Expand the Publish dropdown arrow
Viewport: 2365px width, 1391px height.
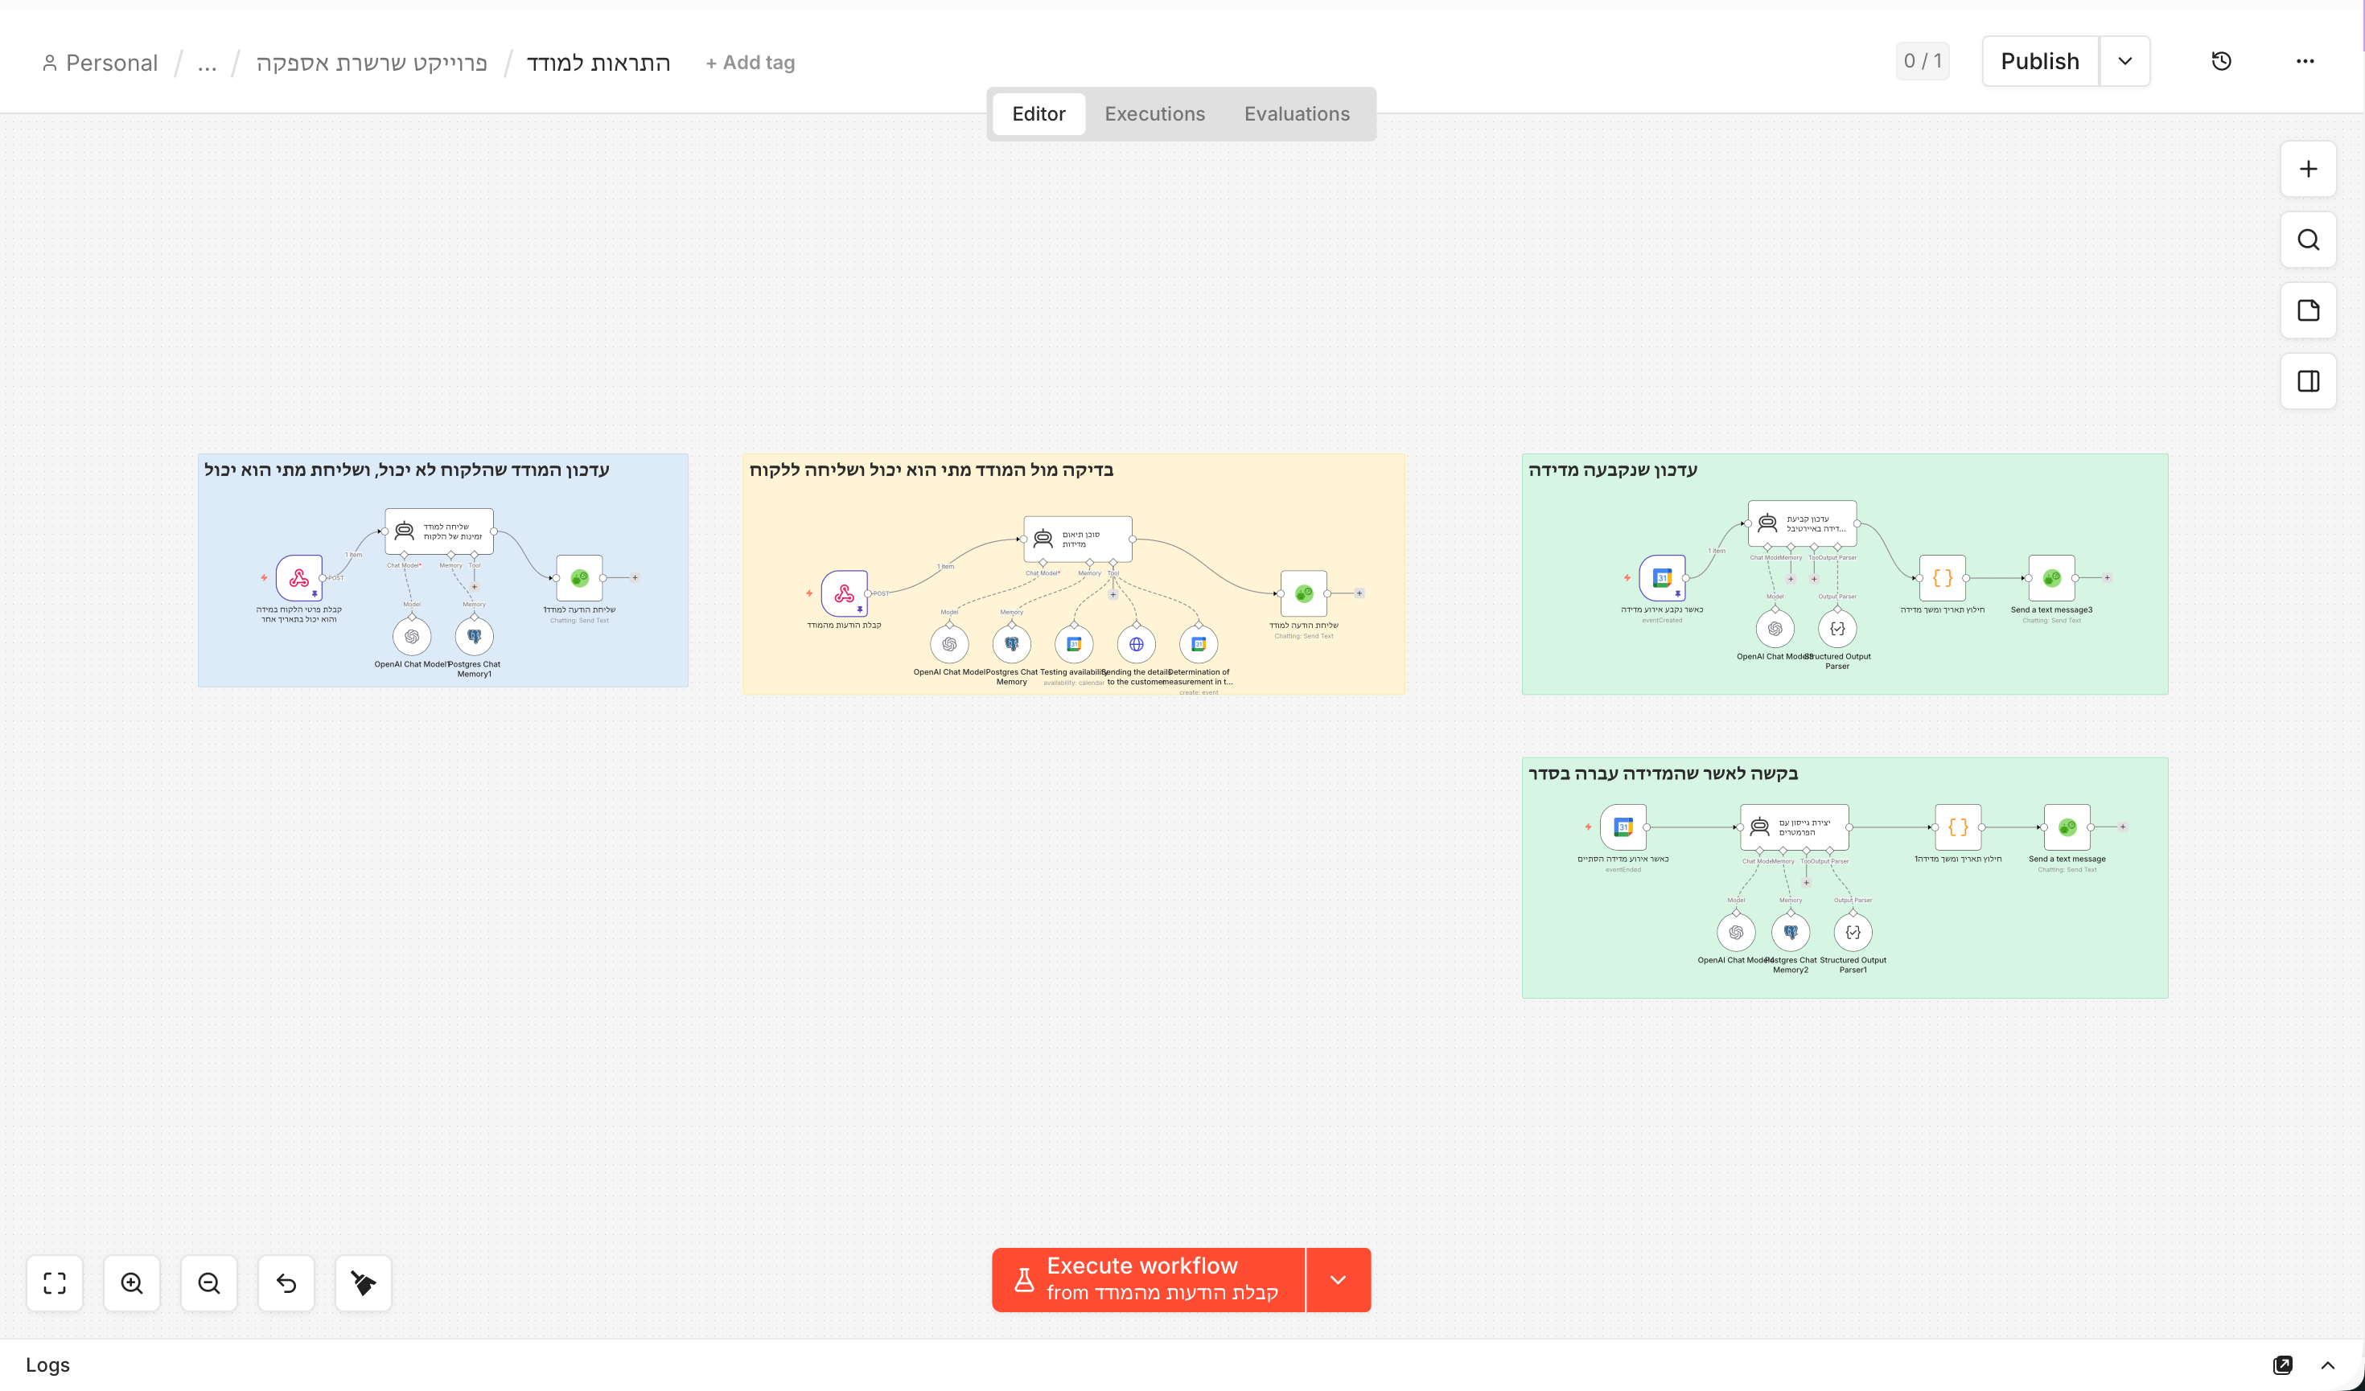point(2124,61)
